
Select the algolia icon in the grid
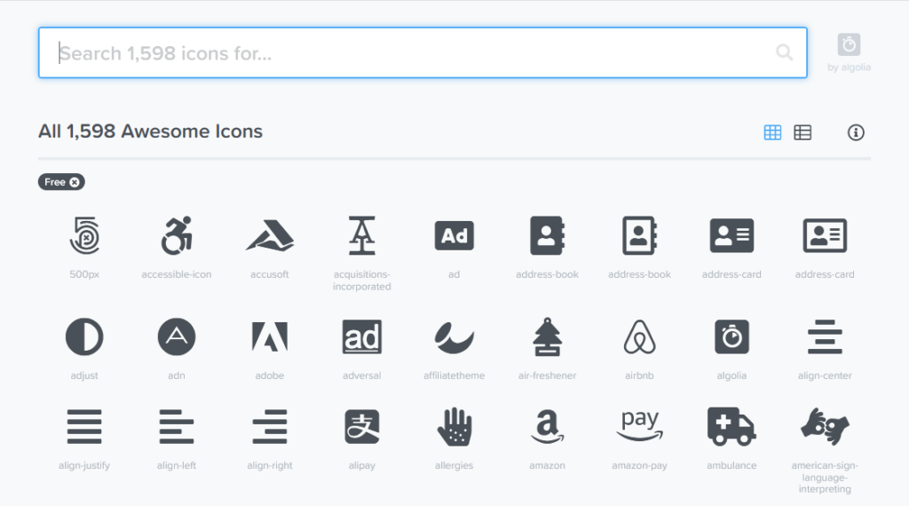point(731,336)
